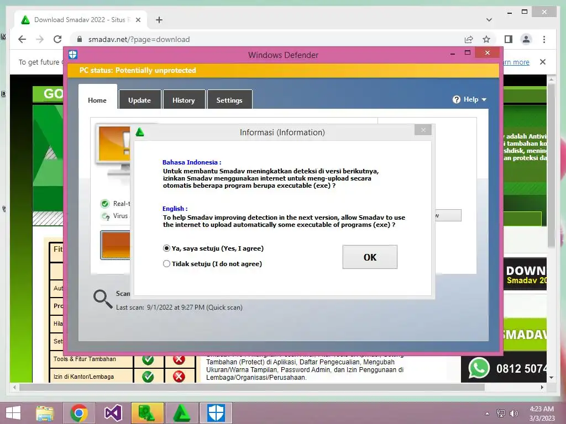Click OK in the Informasi dialog

[x=370, y=257]
